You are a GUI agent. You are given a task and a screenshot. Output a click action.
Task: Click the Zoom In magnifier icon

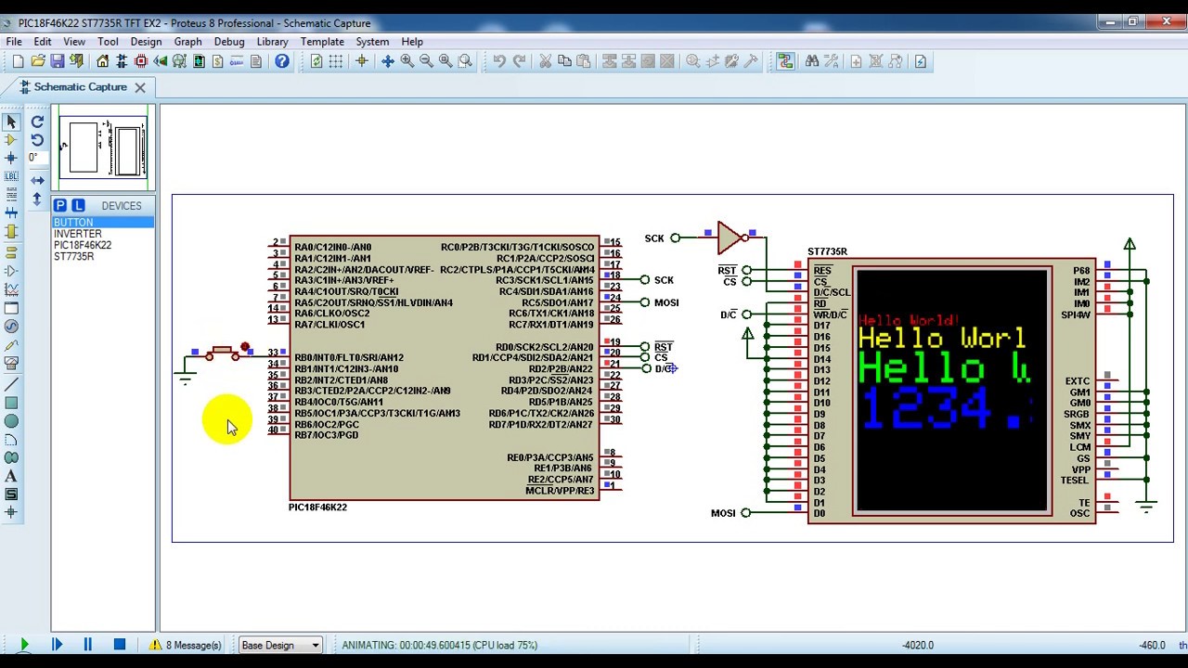(x=407, y=61)
